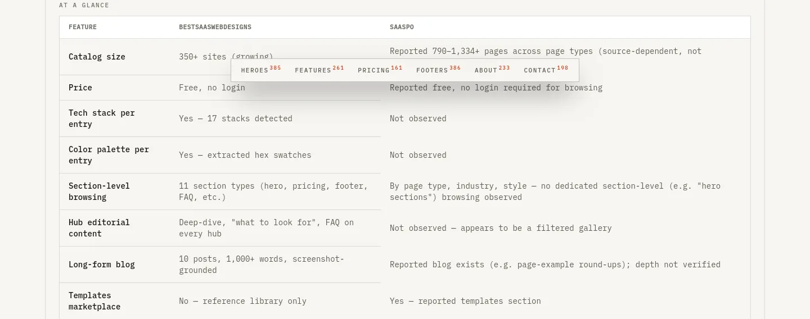The width and height of the screenshot is (810, 319).
Task: Open the About 233 section link
Action: click(492, 70)
